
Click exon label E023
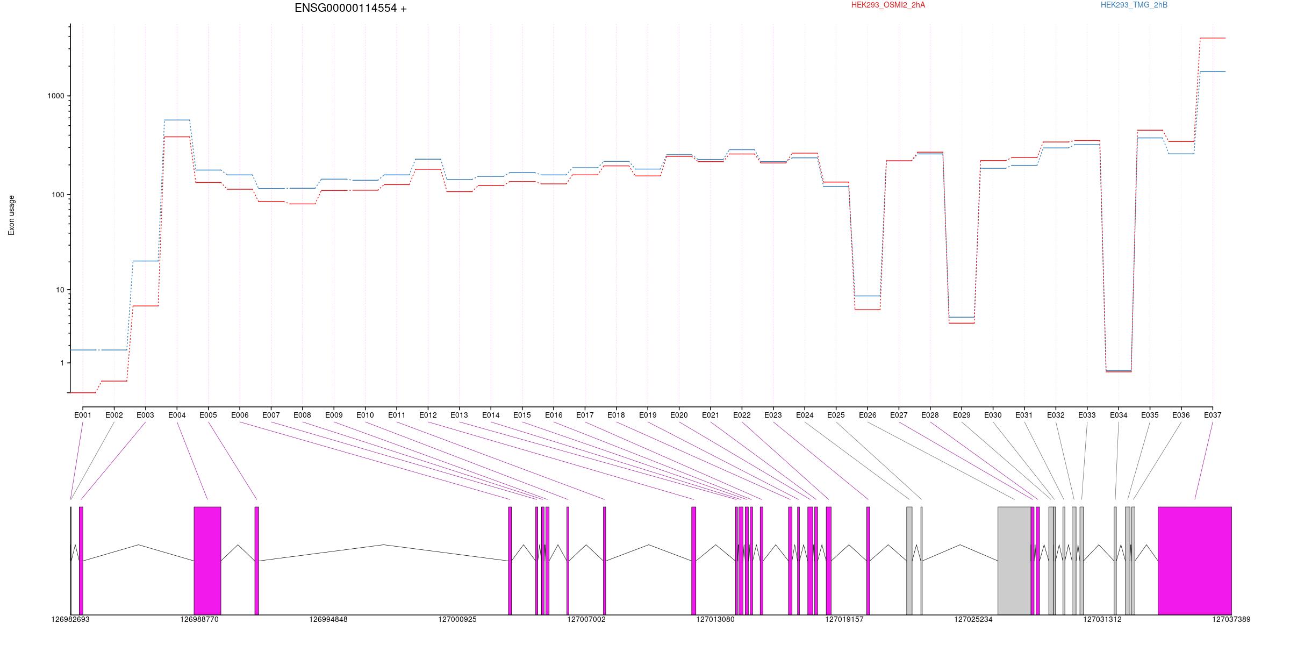pyautogui.click(x=773, y=415)
